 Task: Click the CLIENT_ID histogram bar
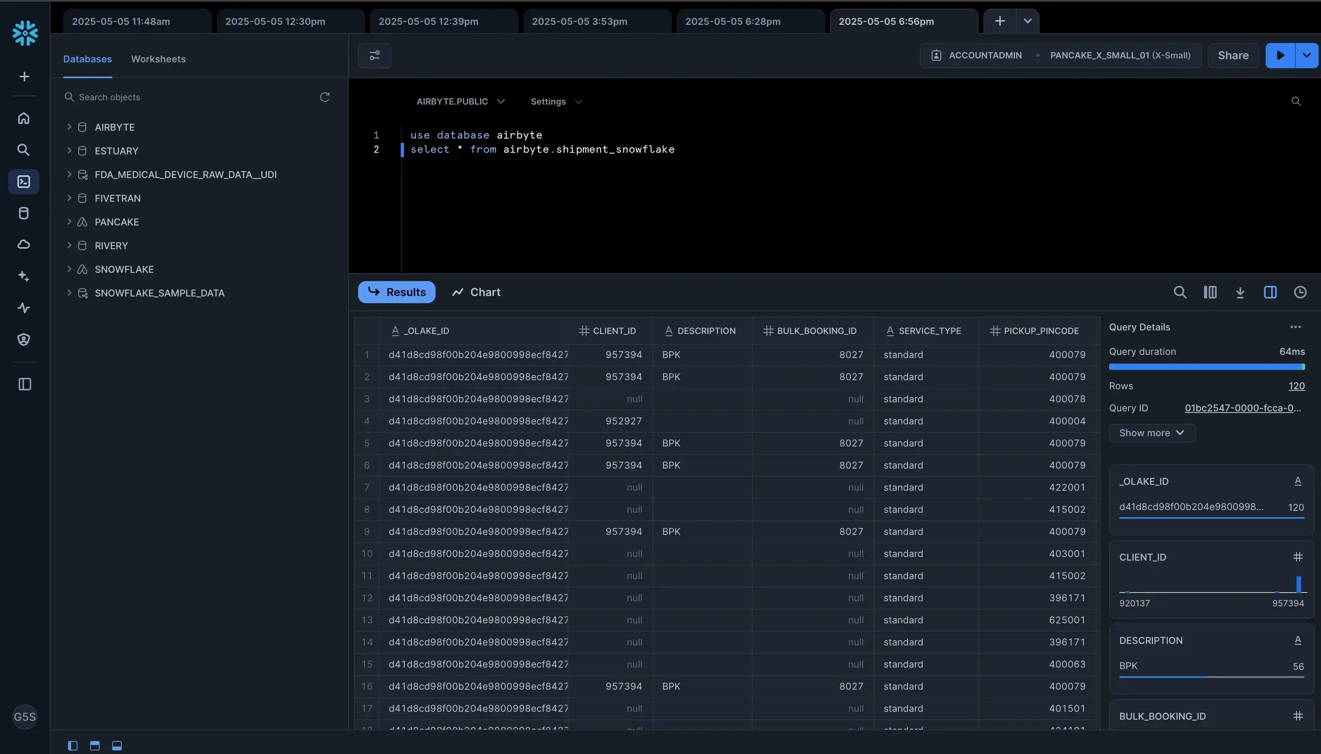coord(1298,584)
